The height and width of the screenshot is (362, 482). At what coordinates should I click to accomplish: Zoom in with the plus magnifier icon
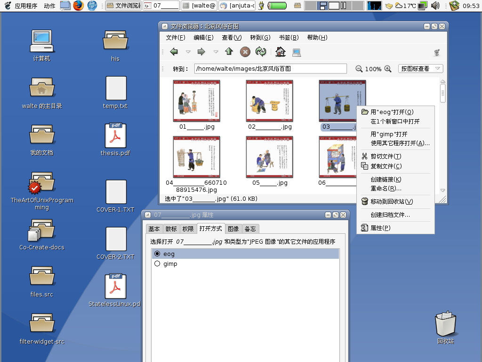[x=388, y=69]
